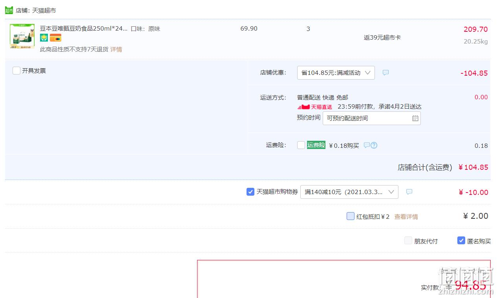Enable the 红包抵扣 ¥2 checkbox

351,216
